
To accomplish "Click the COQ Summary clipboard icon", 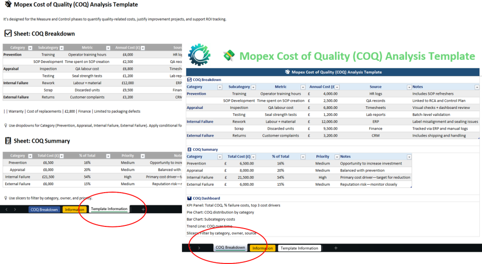I will (x=189, y=150).
